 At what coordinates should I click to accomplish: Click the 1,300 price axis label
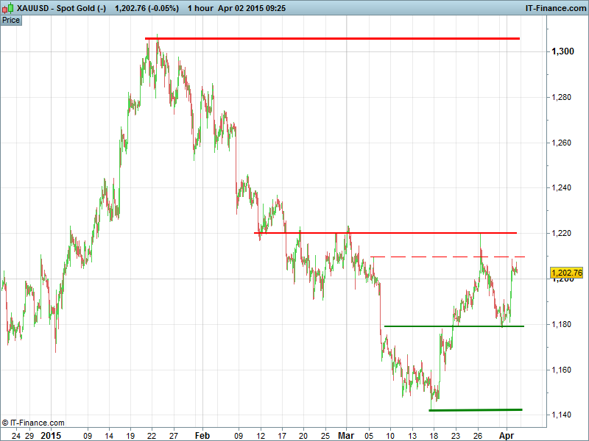tap(562, 51)
